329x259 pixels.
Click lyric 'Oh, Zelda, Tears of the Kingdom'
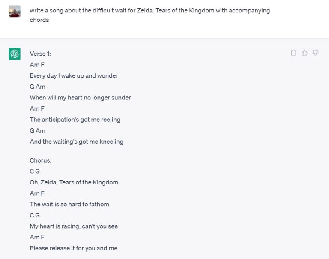click(74, 182)
